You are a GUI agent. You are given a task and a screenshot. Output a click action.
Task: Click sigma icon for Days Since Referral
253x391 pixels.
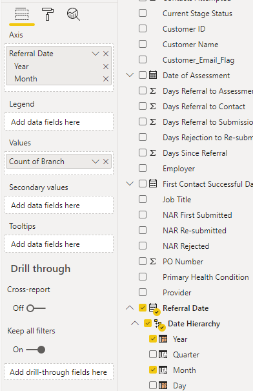pyautogui.click(x=153, y=153)
